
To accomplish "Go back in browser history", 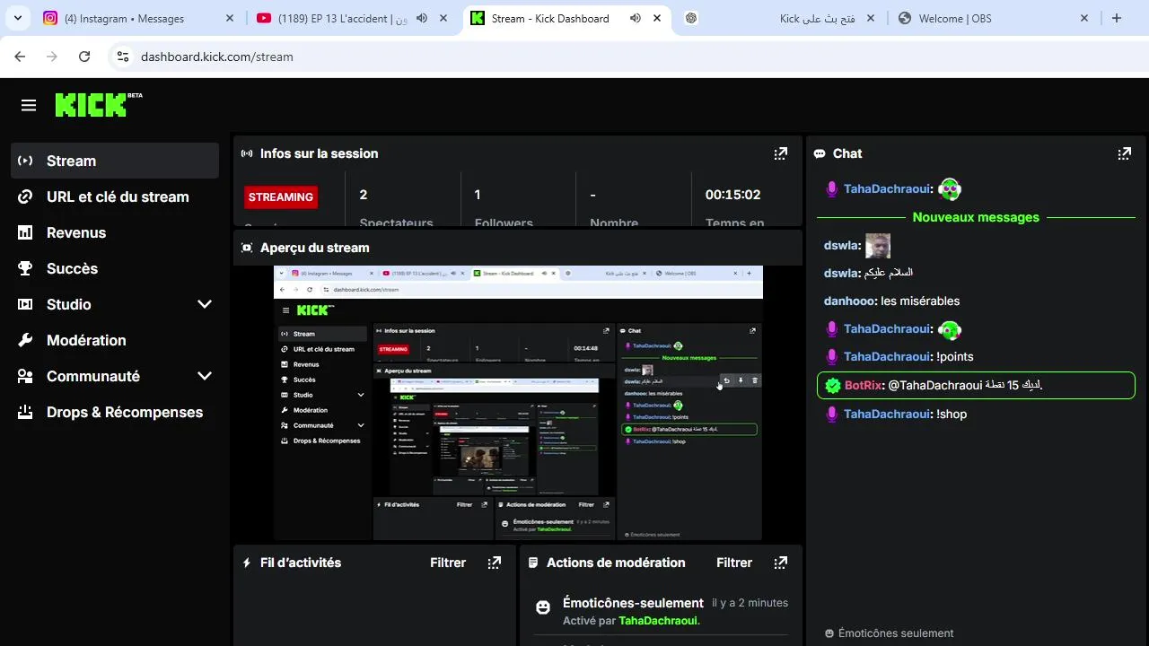I will coord(20,57).
